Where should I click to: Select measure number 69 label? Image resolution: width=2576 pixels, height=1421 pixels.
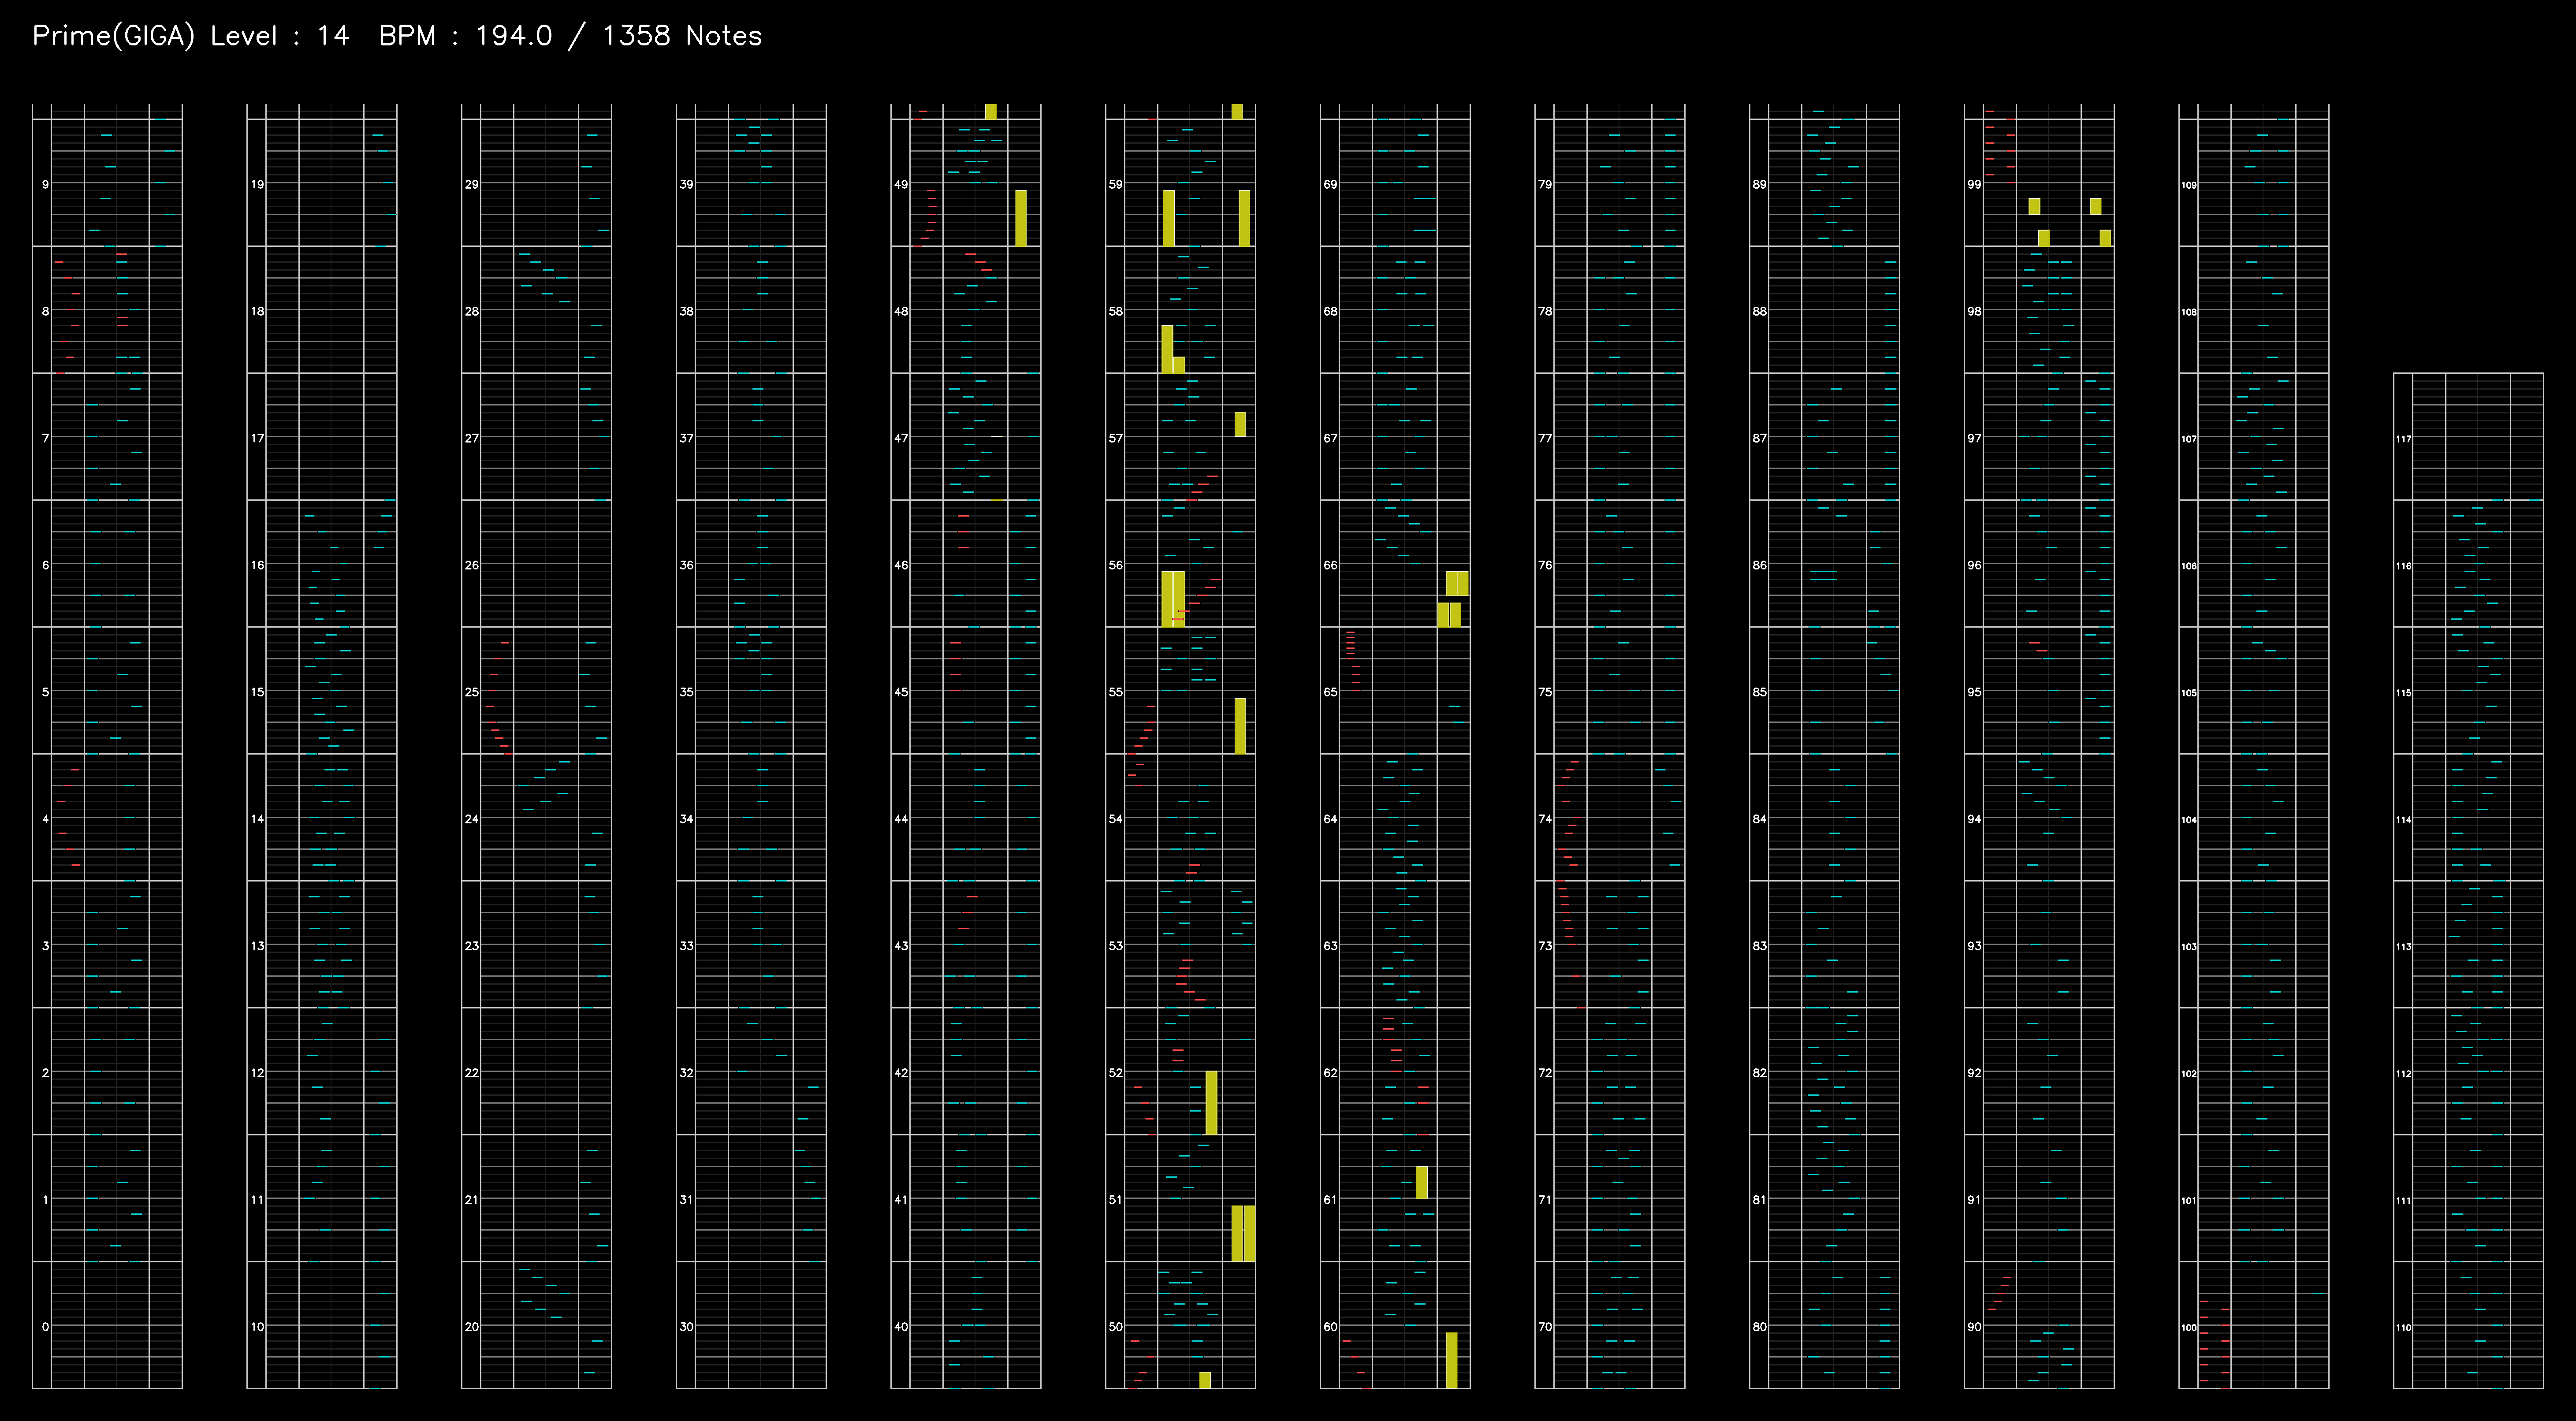(1330, 184)
